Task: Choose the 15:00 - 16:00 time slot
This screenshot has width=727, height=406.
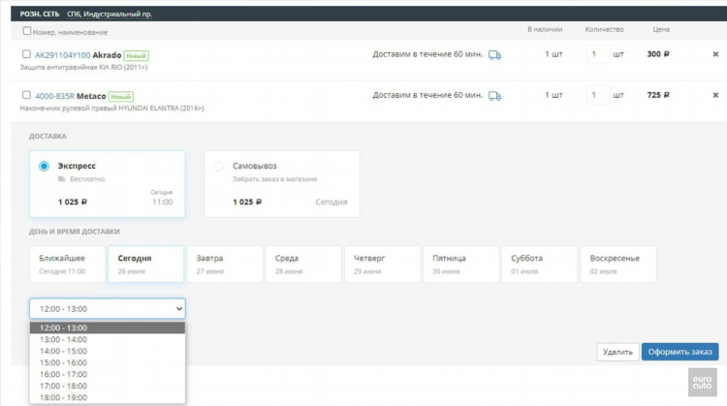Action: click(107, 362)
